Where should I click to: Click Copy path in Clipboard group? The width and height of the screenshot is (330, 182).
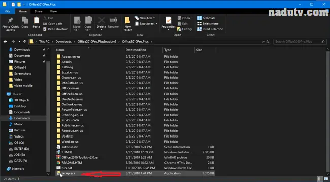click(x=53, y=24)
